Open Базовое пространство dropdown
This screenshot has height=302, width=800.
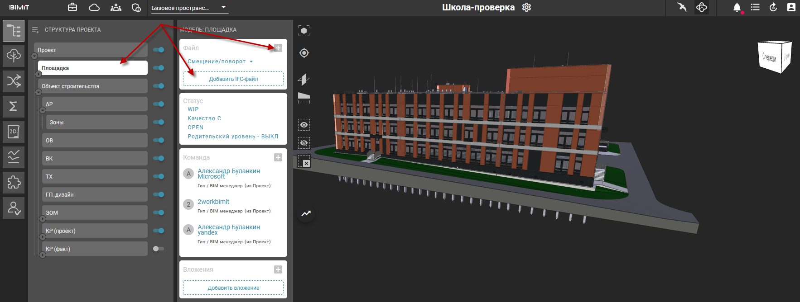click(188, 8)
